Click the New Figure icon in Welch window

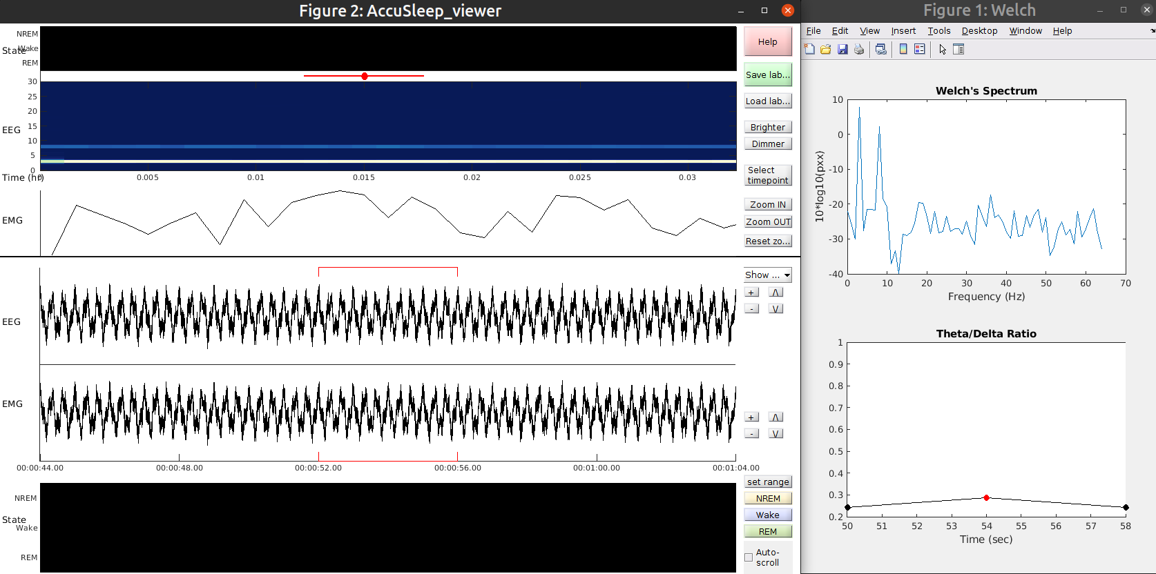tap(809, 49)
